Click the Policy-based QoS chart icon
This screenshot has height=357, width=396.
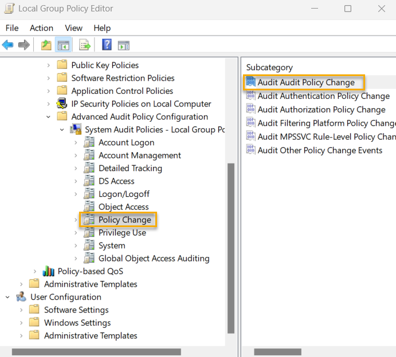pos(49,271)
